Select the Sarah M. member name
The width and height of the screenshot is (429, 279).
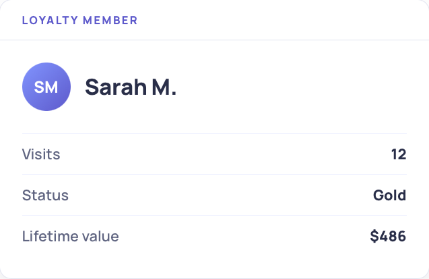point(131,87)
